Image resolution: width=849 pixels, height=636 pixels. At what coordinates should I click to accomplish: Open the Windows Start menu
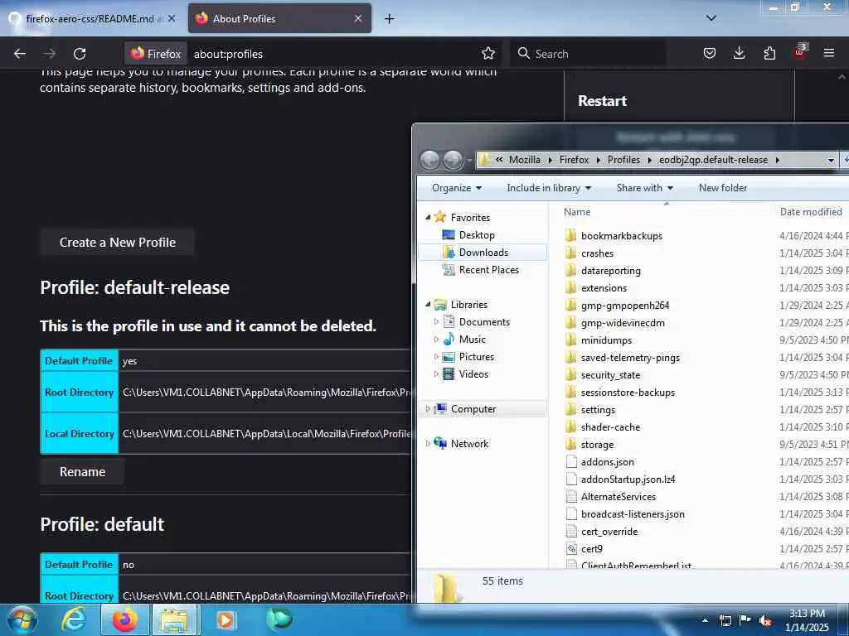(x=22, y=619)
